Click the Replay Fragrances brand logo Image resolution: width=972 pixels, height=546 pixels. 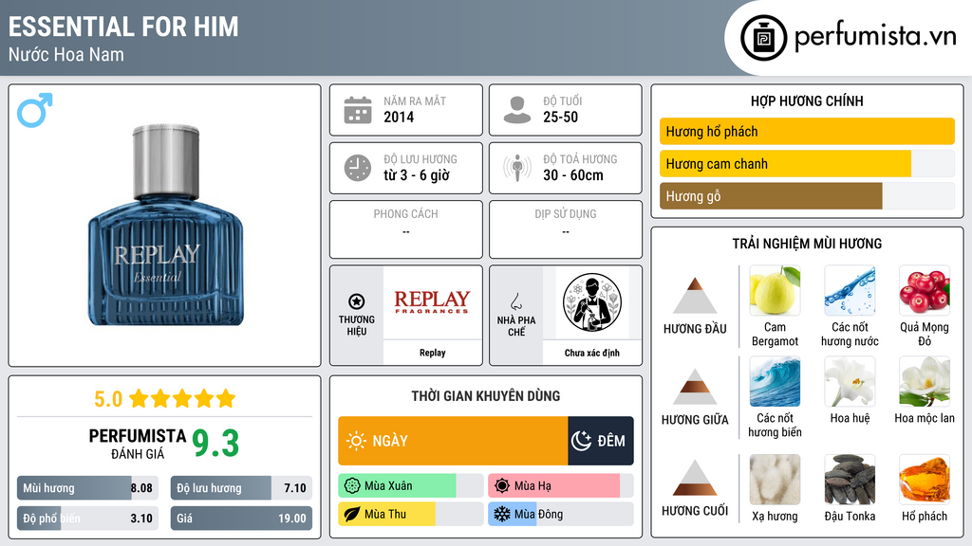tap(432, 302)
